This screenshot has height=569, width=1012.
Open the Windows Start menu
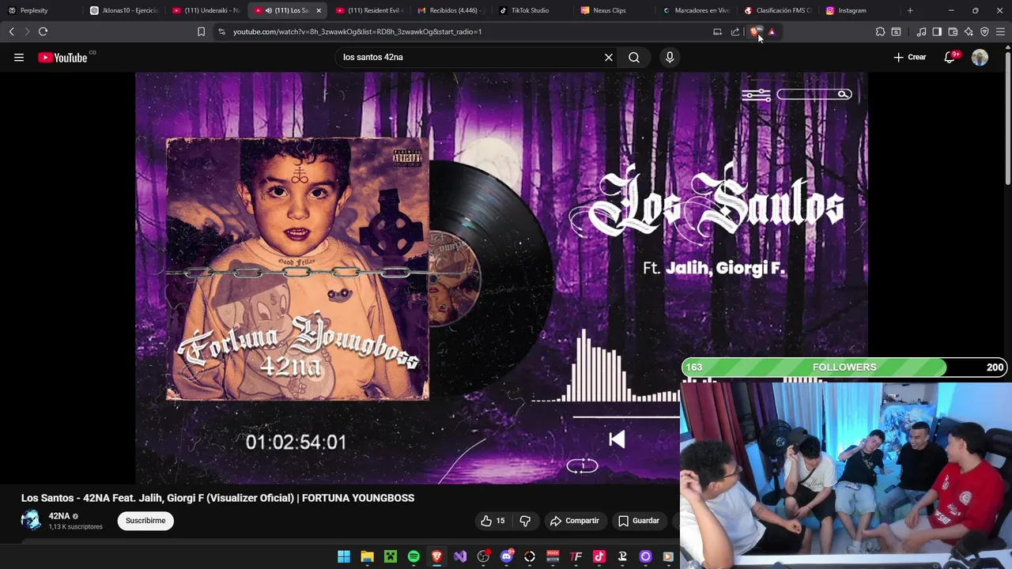(344, 556)
